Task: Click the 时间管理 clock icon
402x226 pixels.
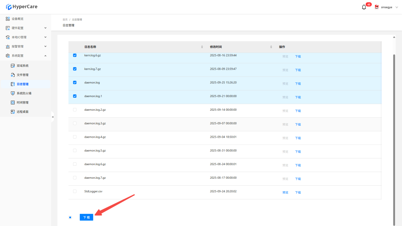Action: click(x=13, y=103)
